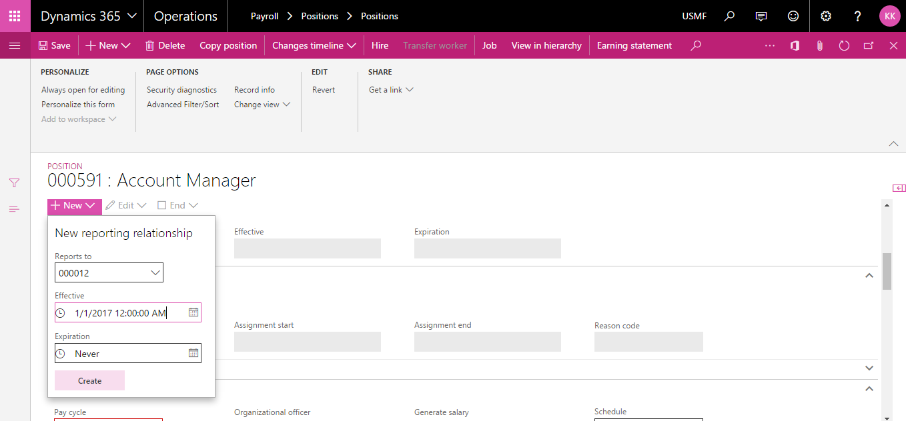Go to Payroll breadcrumb
This screenshot has width=906, height=421.
tap(265, 16)
